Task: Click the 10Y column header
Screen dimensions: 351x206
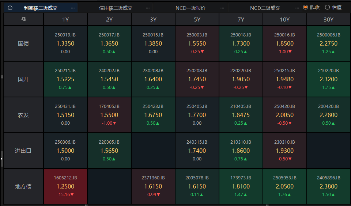Action: point(284,20)
